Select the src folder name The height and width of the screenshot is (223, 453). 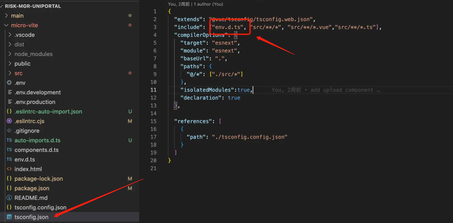point(18,73)
